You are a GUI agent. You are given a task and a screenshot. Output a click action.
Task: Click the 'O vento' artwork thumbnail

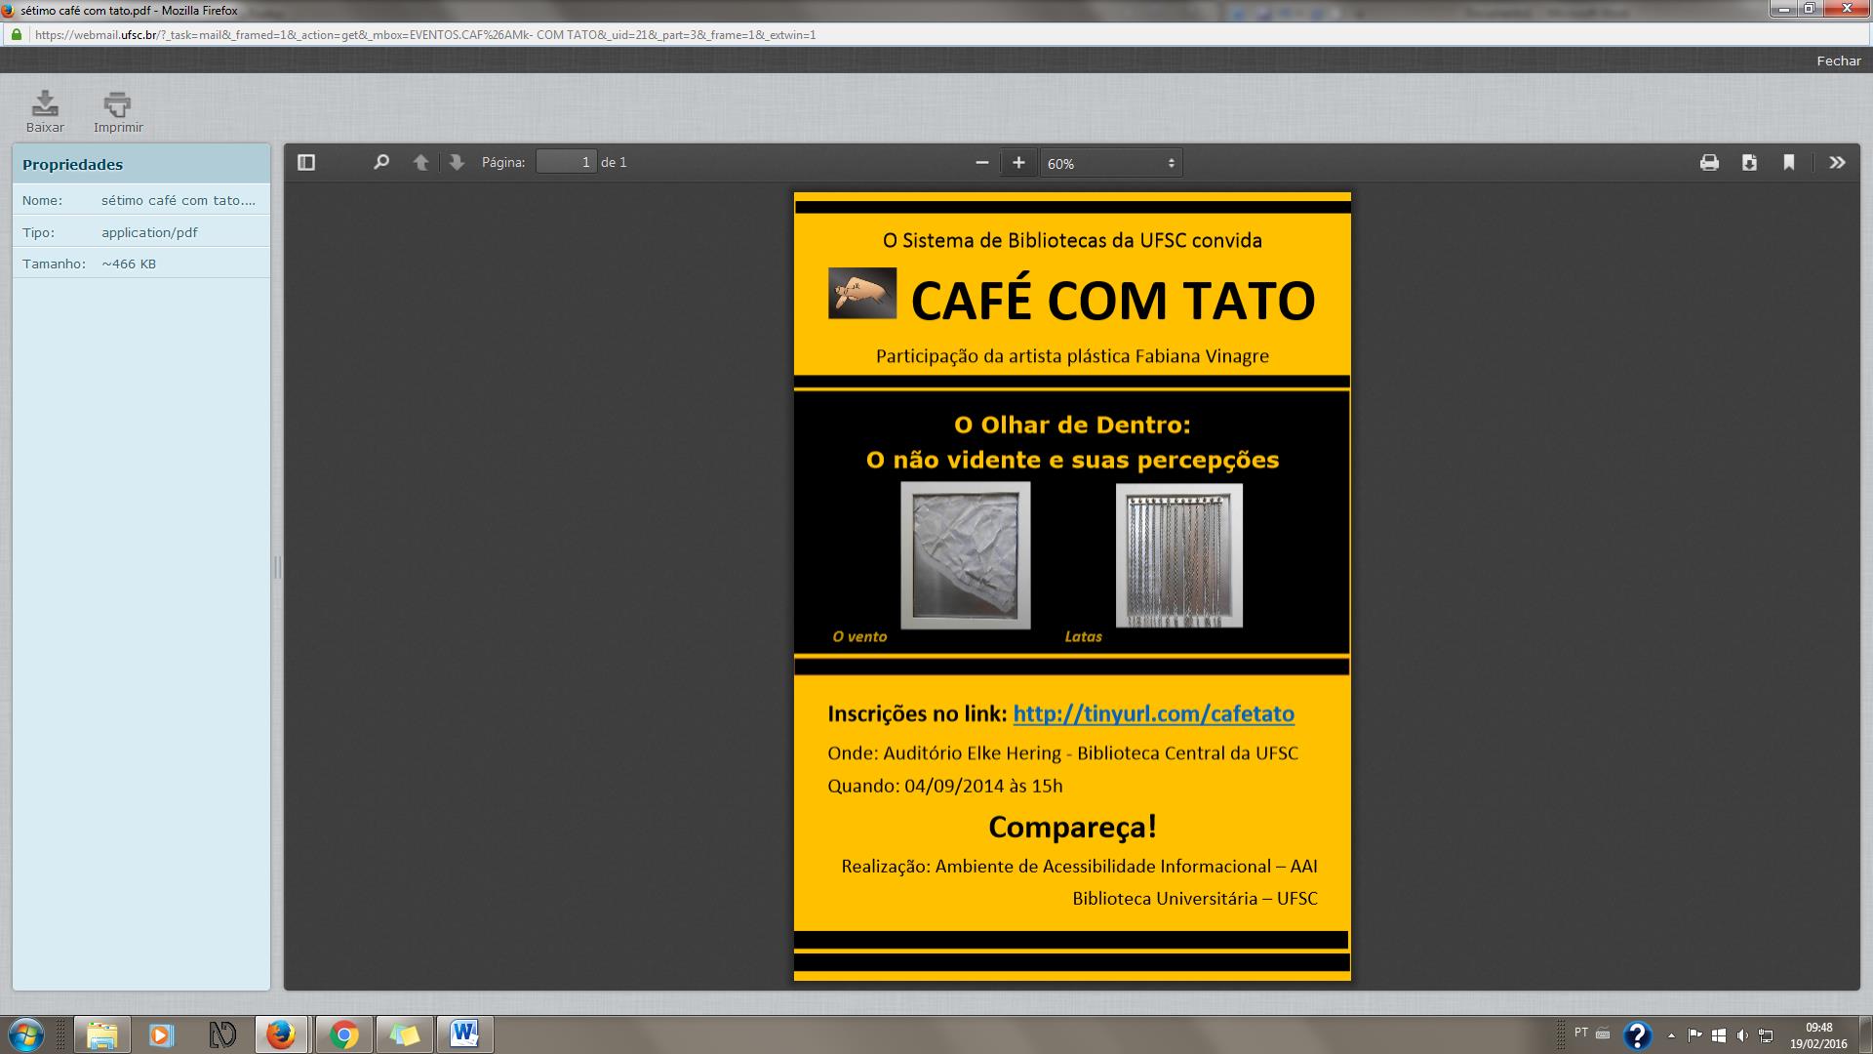[x=965, y=555]
